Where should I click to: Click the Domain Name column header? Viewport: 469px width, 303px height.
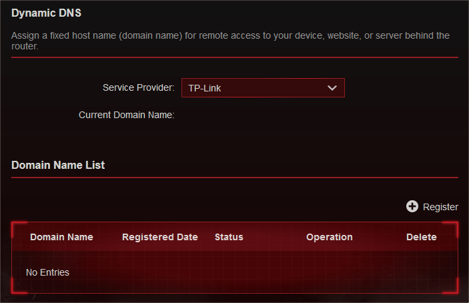pyautogui.click(x=61, y=237)
